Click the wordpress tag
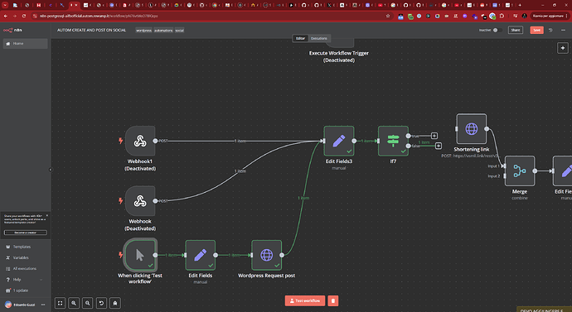Image resolution: width=572 pixels, height=312 pixels. point(143,31)
